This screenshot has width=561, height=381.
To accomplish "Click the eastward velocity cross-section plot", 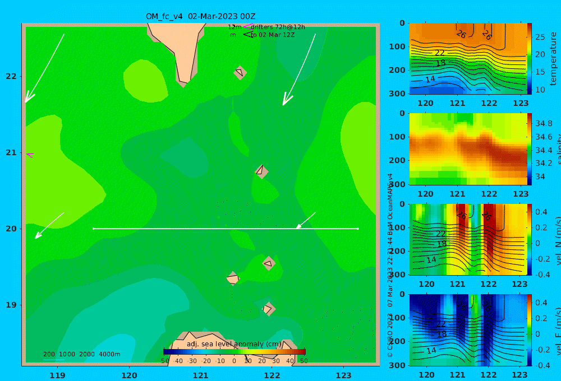I will point(468,330).
